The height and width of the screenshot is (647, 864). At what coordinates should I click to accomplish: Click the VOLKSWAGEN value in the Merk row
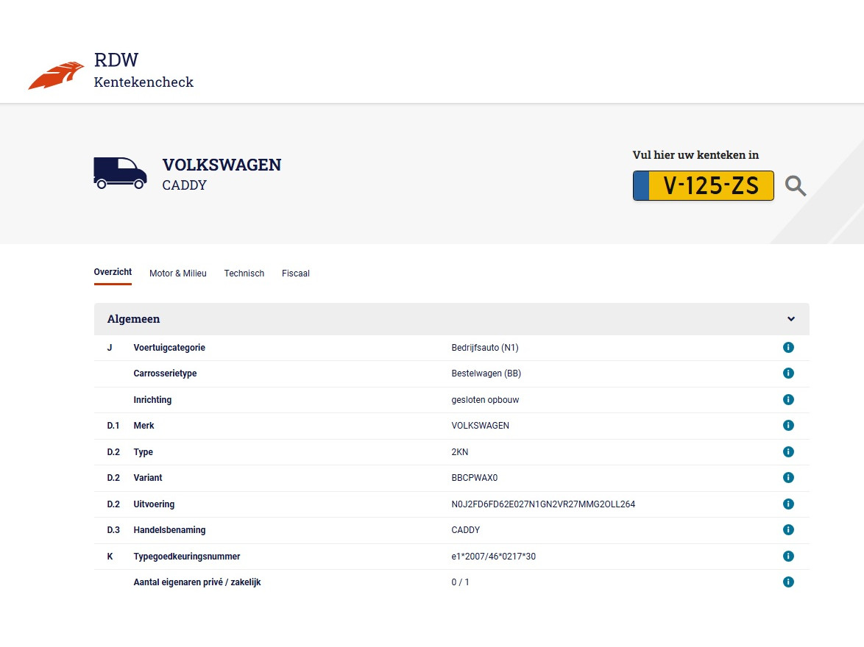pos(480,426)
